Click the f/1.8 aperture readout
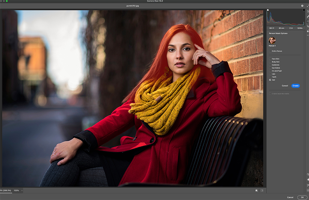This screenshot has height=200, width=309. coord(291,28)
